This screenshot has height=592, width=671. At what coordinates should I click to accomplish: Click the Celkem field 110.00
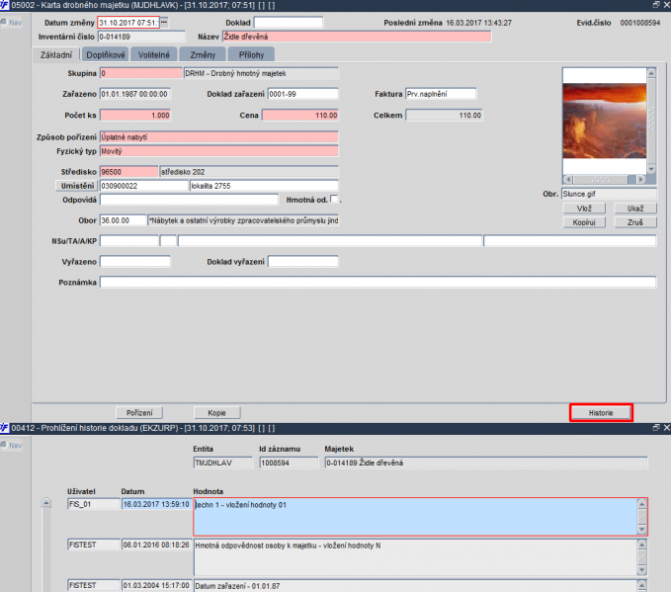(444, 116)
